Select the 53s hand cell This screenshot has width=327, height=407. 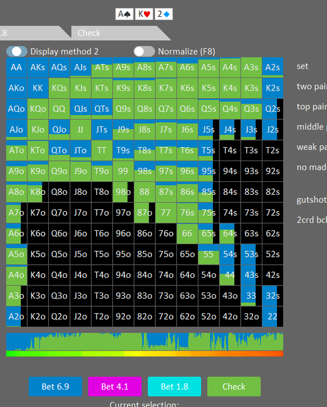coord(251,254)
